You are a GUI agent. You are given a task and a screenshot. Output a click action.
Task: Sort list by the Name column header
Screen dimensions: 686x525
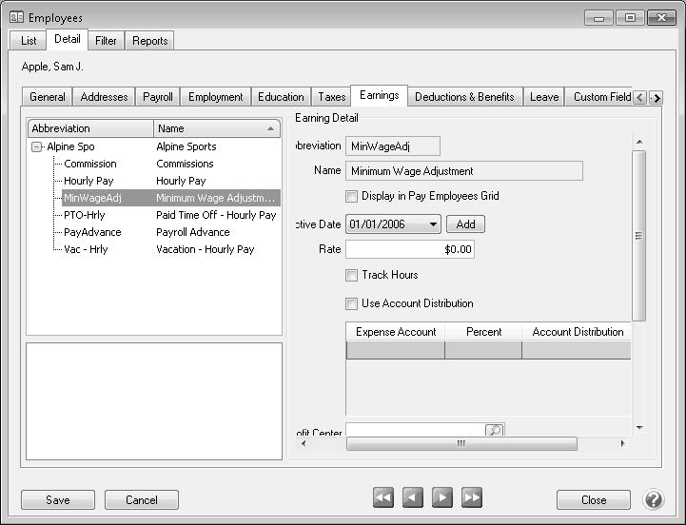(217, 128)
